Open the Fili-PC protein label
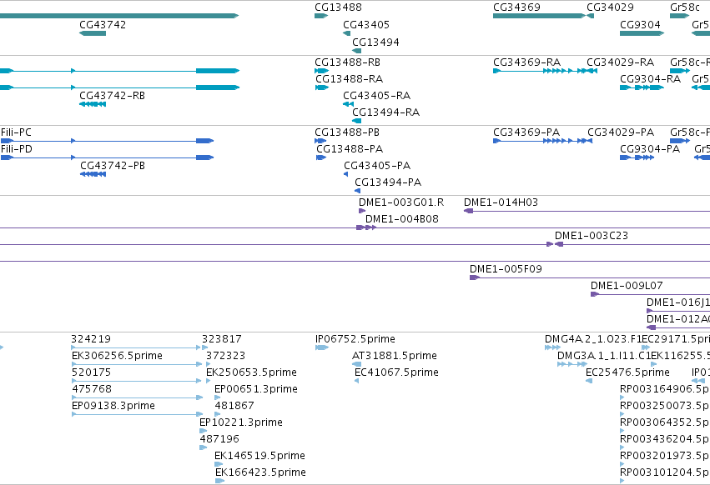Screen dimensions: 710x485 click(17, 132)
